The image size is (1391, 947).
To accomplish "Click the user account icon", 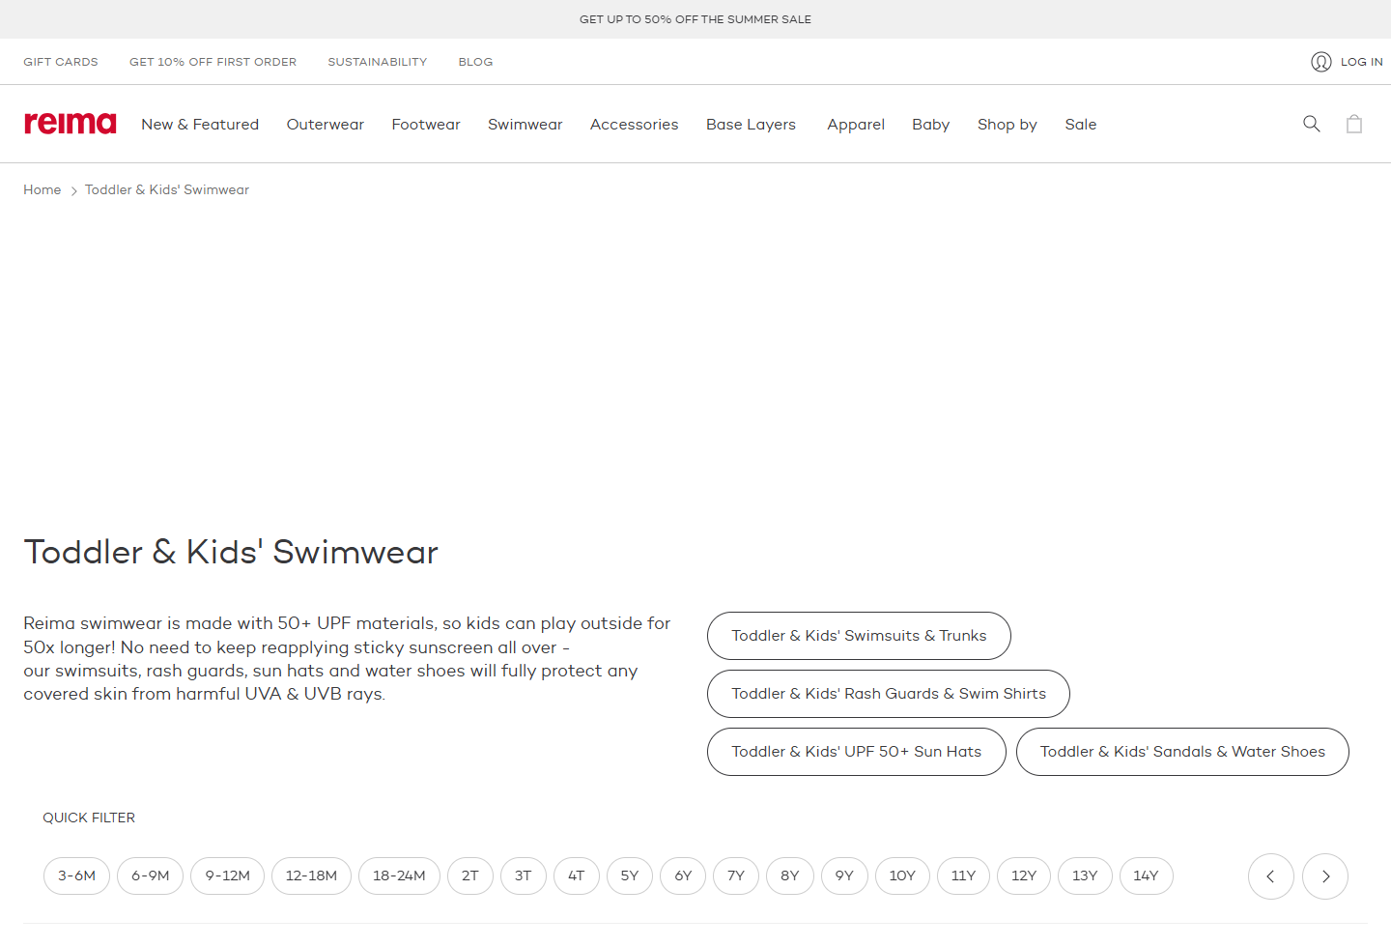I will (1320, 62).
